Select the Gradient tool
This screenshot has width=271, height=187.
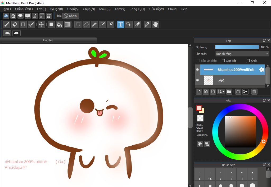pos(67,24)
